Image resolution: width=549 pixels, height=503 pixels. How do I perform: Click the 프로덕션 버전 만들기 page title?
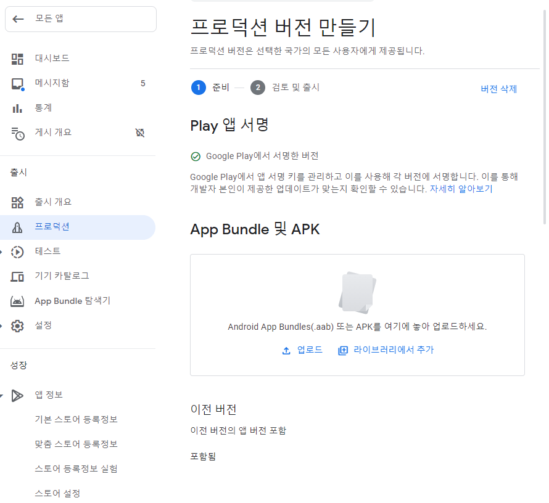click(x=283, y=28)
